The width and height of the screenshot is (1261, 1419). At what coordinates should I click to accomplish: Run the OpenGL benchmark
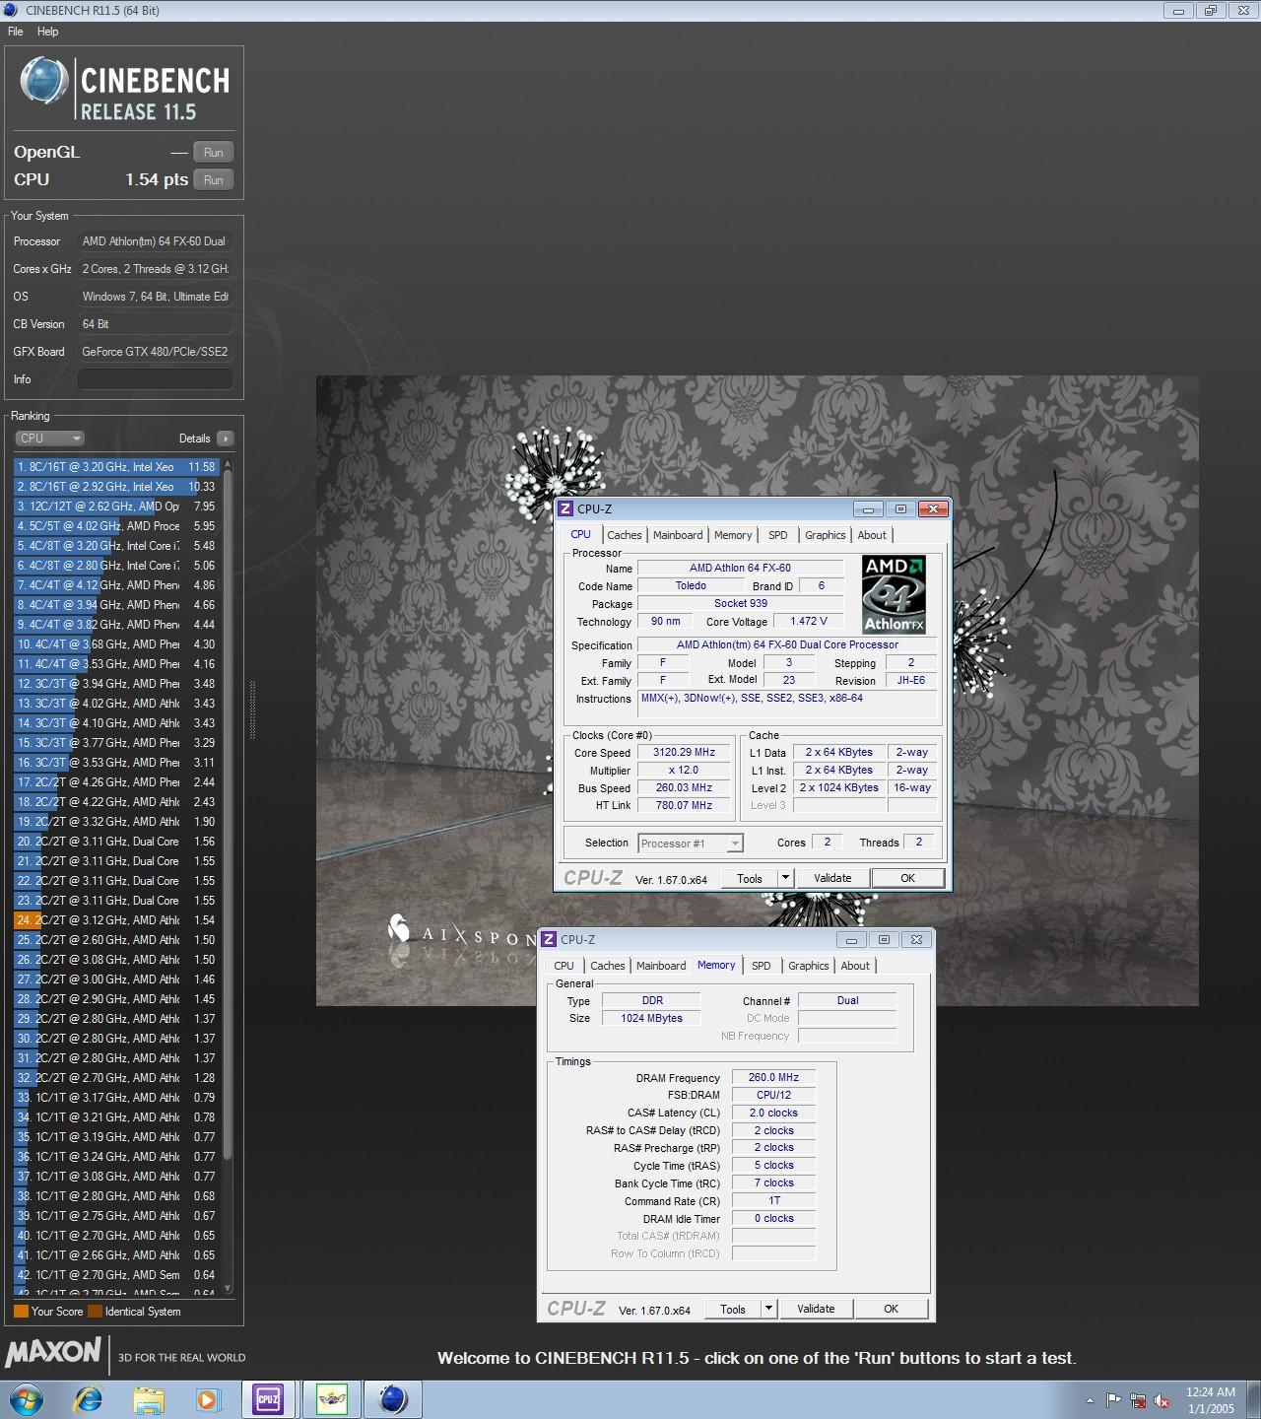coord(214,153)
